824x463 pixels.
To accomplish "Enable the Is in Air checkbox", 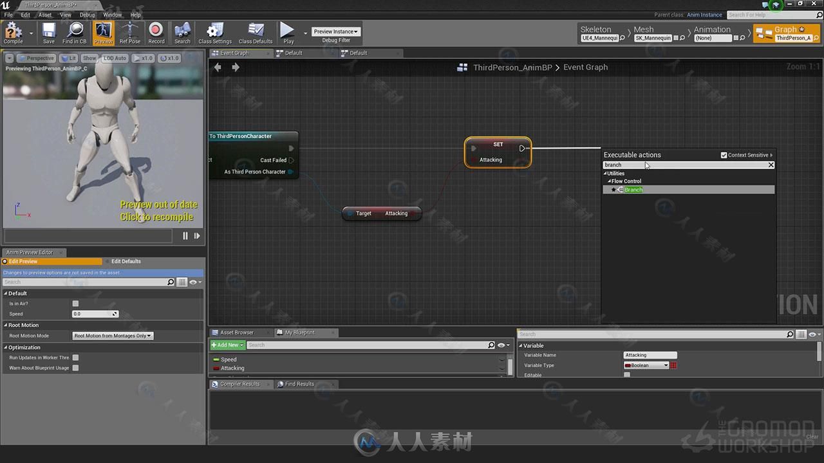I will (75, 304).
